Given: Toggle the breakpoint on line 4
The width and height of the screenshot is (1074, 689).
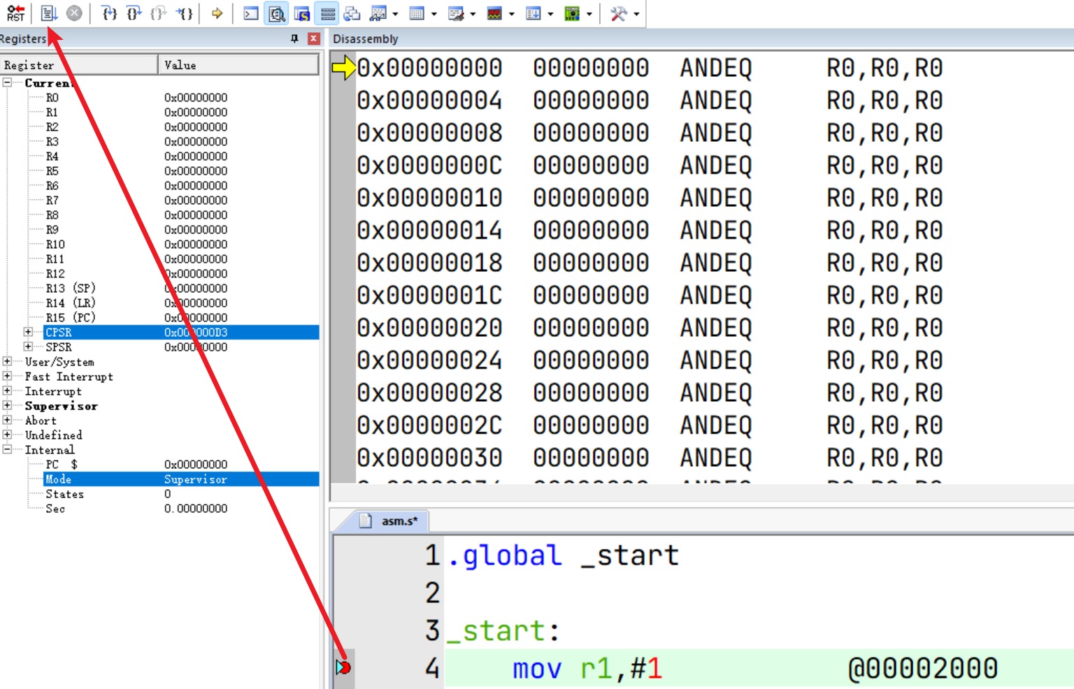Looking at the screenshot, I should coord(343,668).
